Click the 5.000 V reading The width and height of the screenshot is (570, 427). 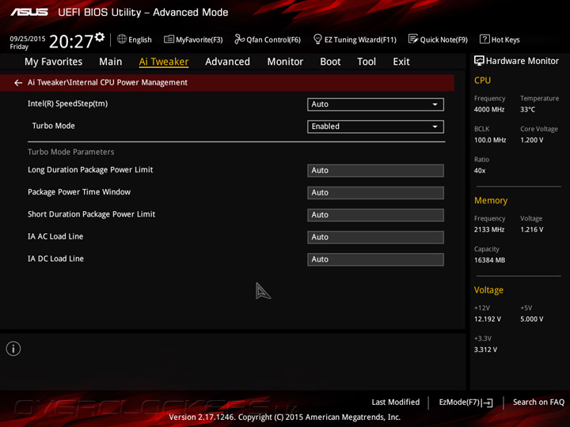coord(532,319)
